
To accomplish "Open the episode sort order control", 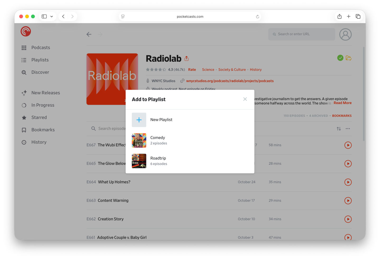I will 339,129.
